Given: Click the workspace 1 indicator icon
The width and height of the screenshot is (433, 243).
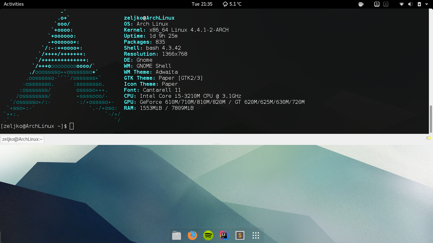Looking at the screenshot, I should tap(377, 4).
